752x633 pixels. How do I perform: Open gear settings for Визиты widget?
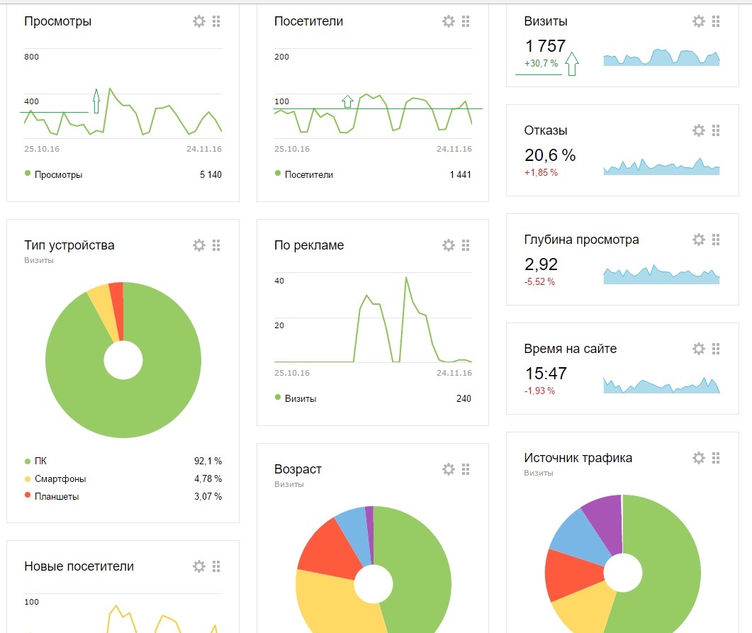click(x=699, y=22)
